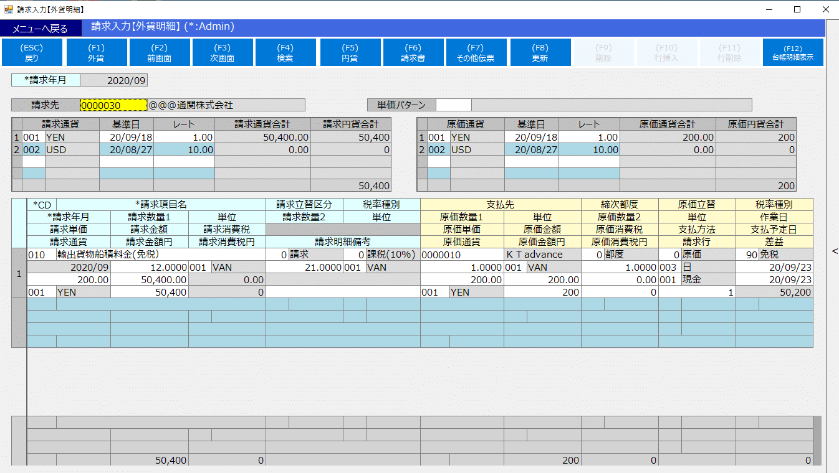Select the 支払先 cell 0000010
839x473 pixels.
[461, 255]
